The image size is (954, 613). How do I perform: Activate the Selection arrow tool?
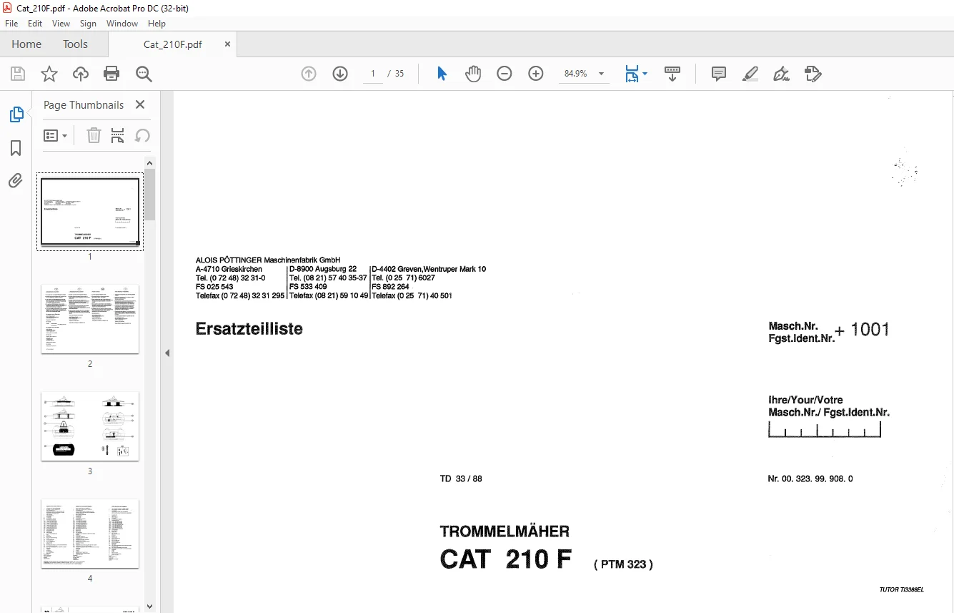(x=442, y=74)
